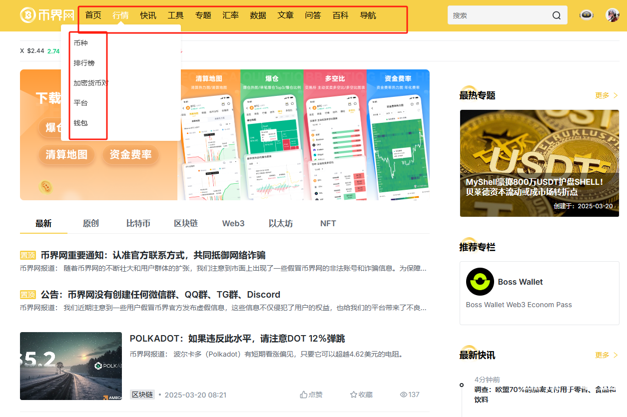Image resolution: width=627 pixels, height=417 pixels.
Task: Click the 点赞 thumbs-up icon
Action: 303,395
